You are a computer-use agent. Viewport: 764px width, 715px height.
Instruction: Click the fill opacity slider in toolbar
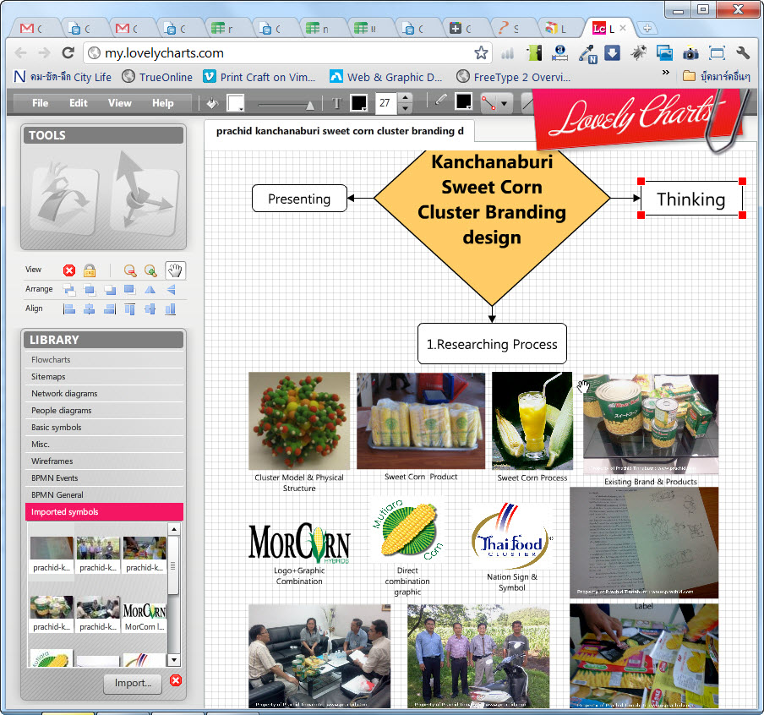(x=286, y=104)
